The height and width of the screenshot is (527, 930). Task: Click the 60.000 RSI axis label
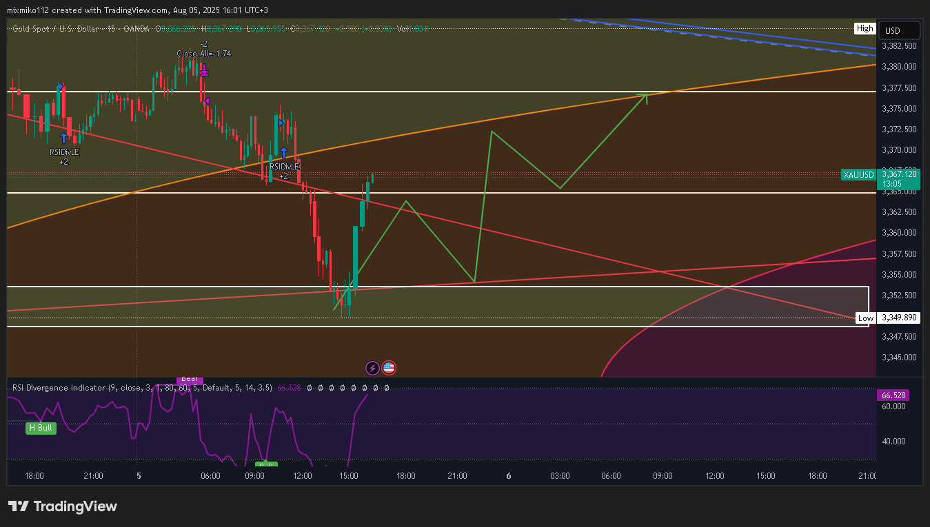pyautogui.click(x=893, y=406)
